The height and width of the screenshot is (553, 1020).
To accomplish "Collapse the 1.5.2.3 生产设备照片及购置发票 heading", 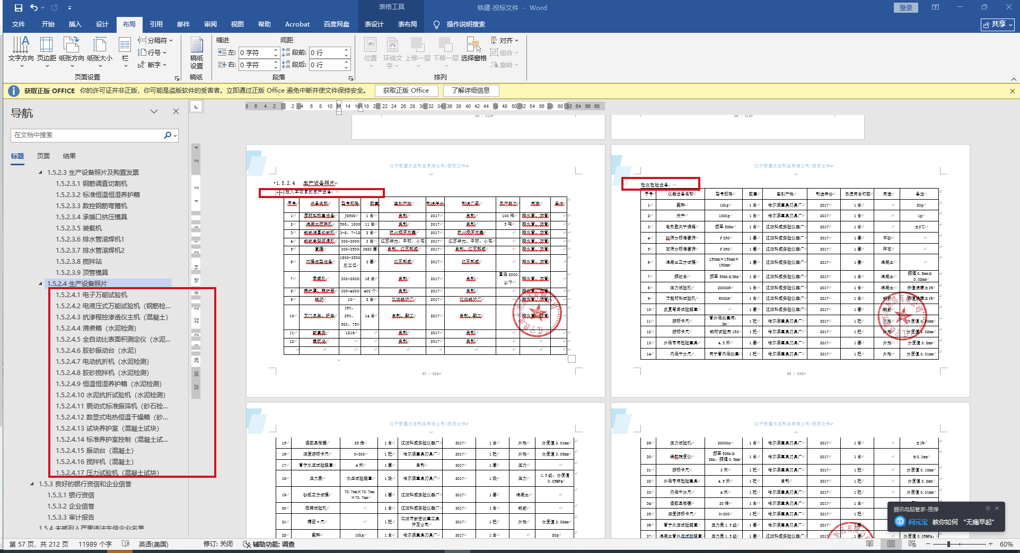I will click(x=40, y=173).
